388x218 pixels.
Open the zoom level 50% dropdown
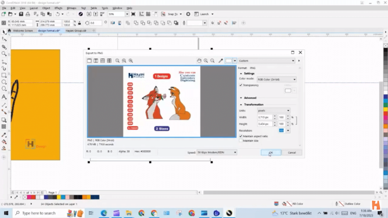[127, 14]
